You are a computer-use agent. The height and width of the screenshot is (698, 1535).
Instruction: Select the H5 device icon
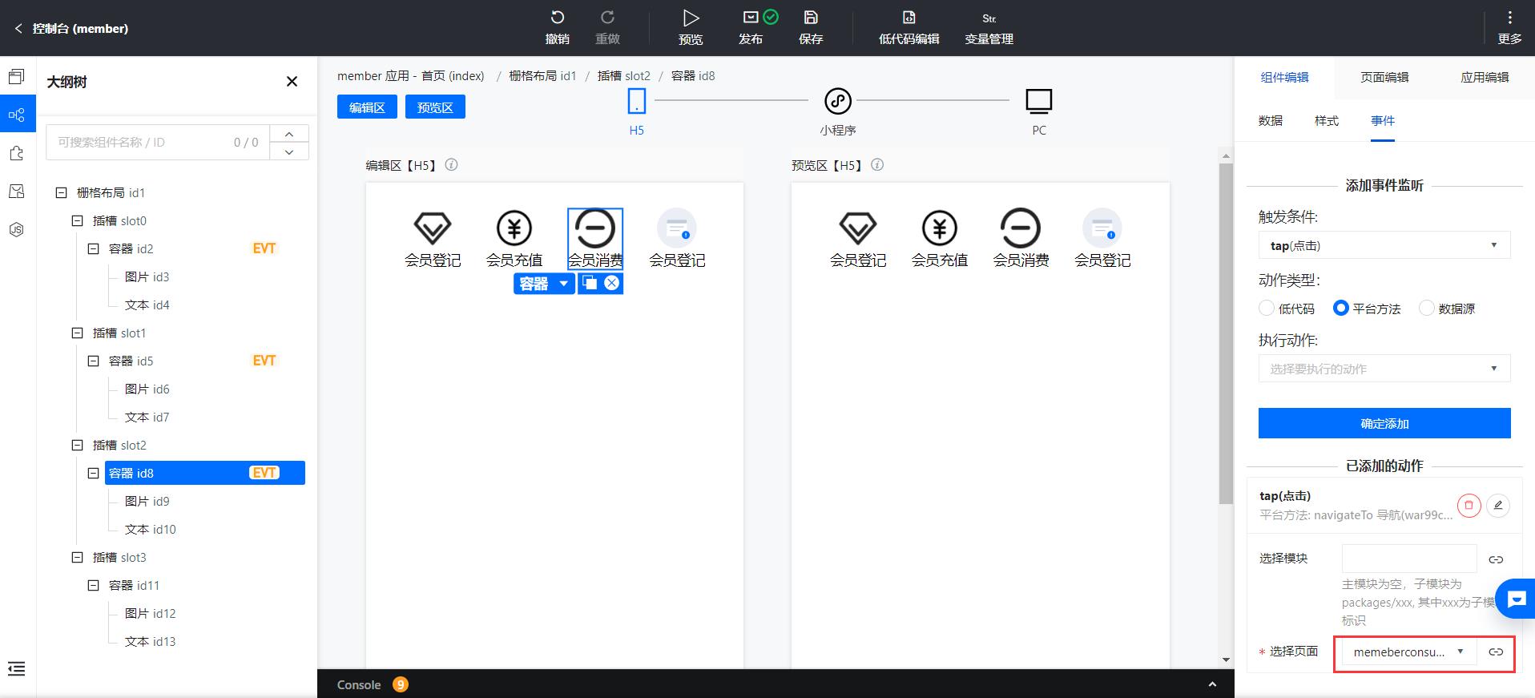(x=636, y=101)
